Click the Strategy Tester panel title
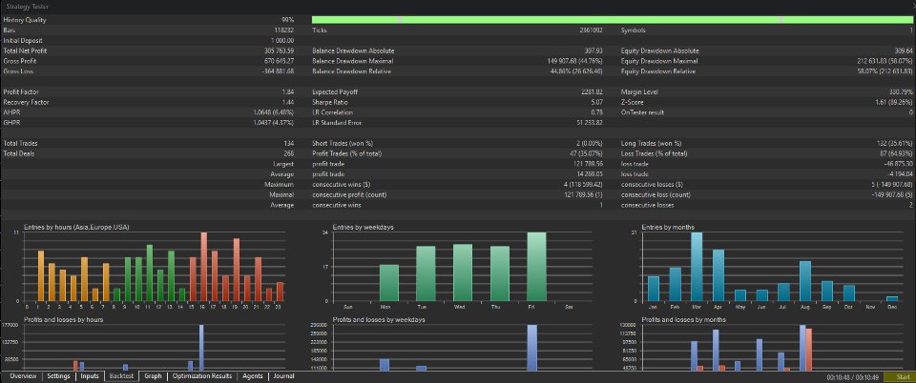 (28, 7)
